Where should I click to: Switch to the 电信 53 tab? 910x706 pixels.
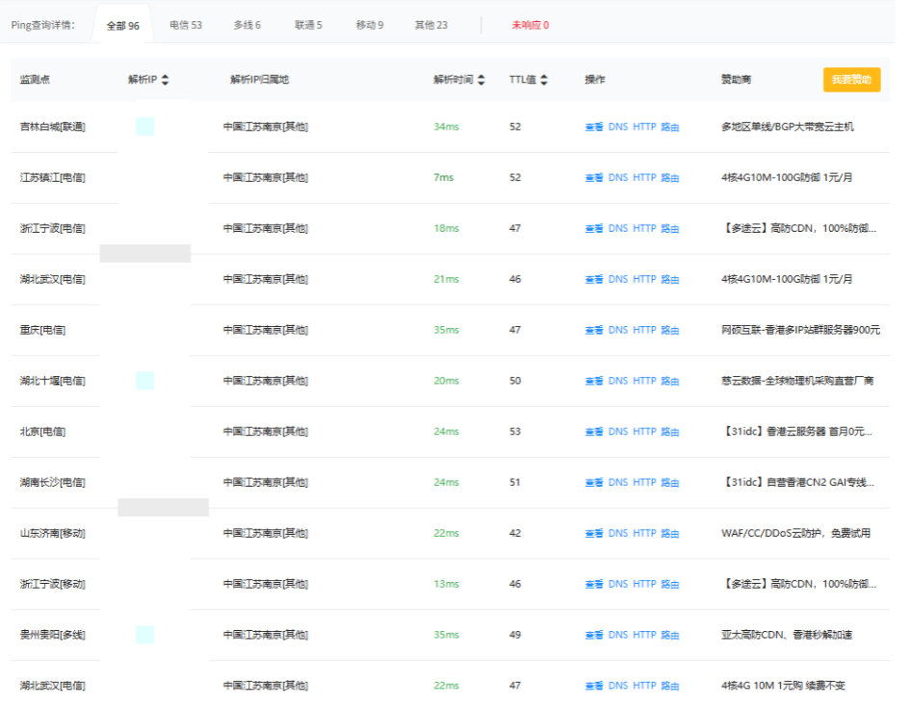pos(185,25)
